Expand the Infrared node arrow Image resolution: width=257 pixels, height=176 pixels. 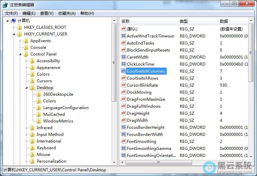pyautogui.click(x=27, y=128)
